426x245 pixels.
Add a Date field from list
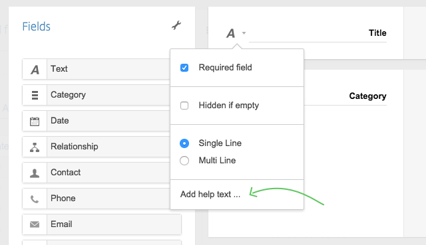pyautogui.click(x=96, y=121)
